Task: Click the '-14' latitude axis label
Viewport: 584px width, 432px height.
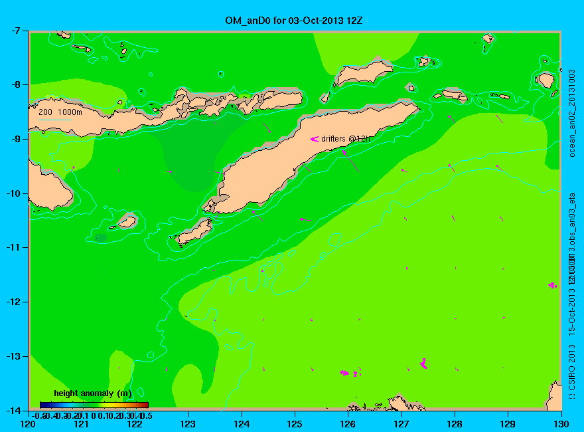Action: coord(13,411)
